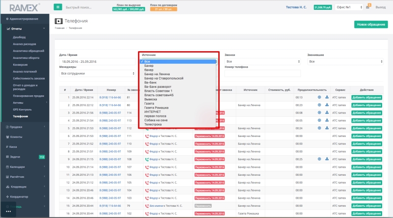This screenshot has width=393, height=218.
Task: Play the recording of call number 108
Action: tap(319, 159)
